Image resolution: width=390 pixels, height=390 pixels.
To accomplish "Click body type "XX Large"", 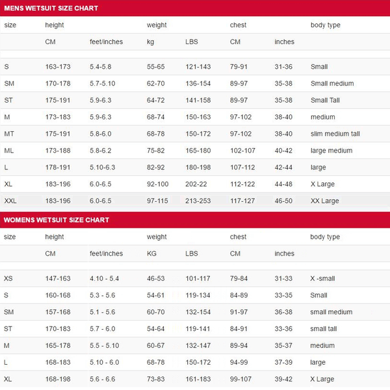I will [x=325, y=201].
